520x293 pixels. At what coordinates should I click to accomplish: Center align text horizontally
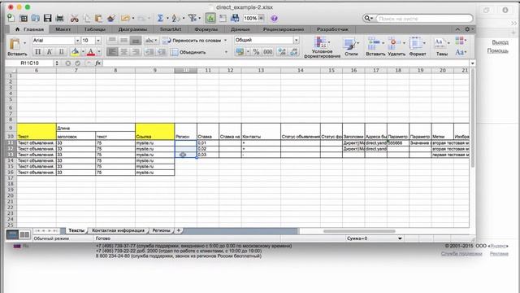pyautogui.click(x=124, y=52)
